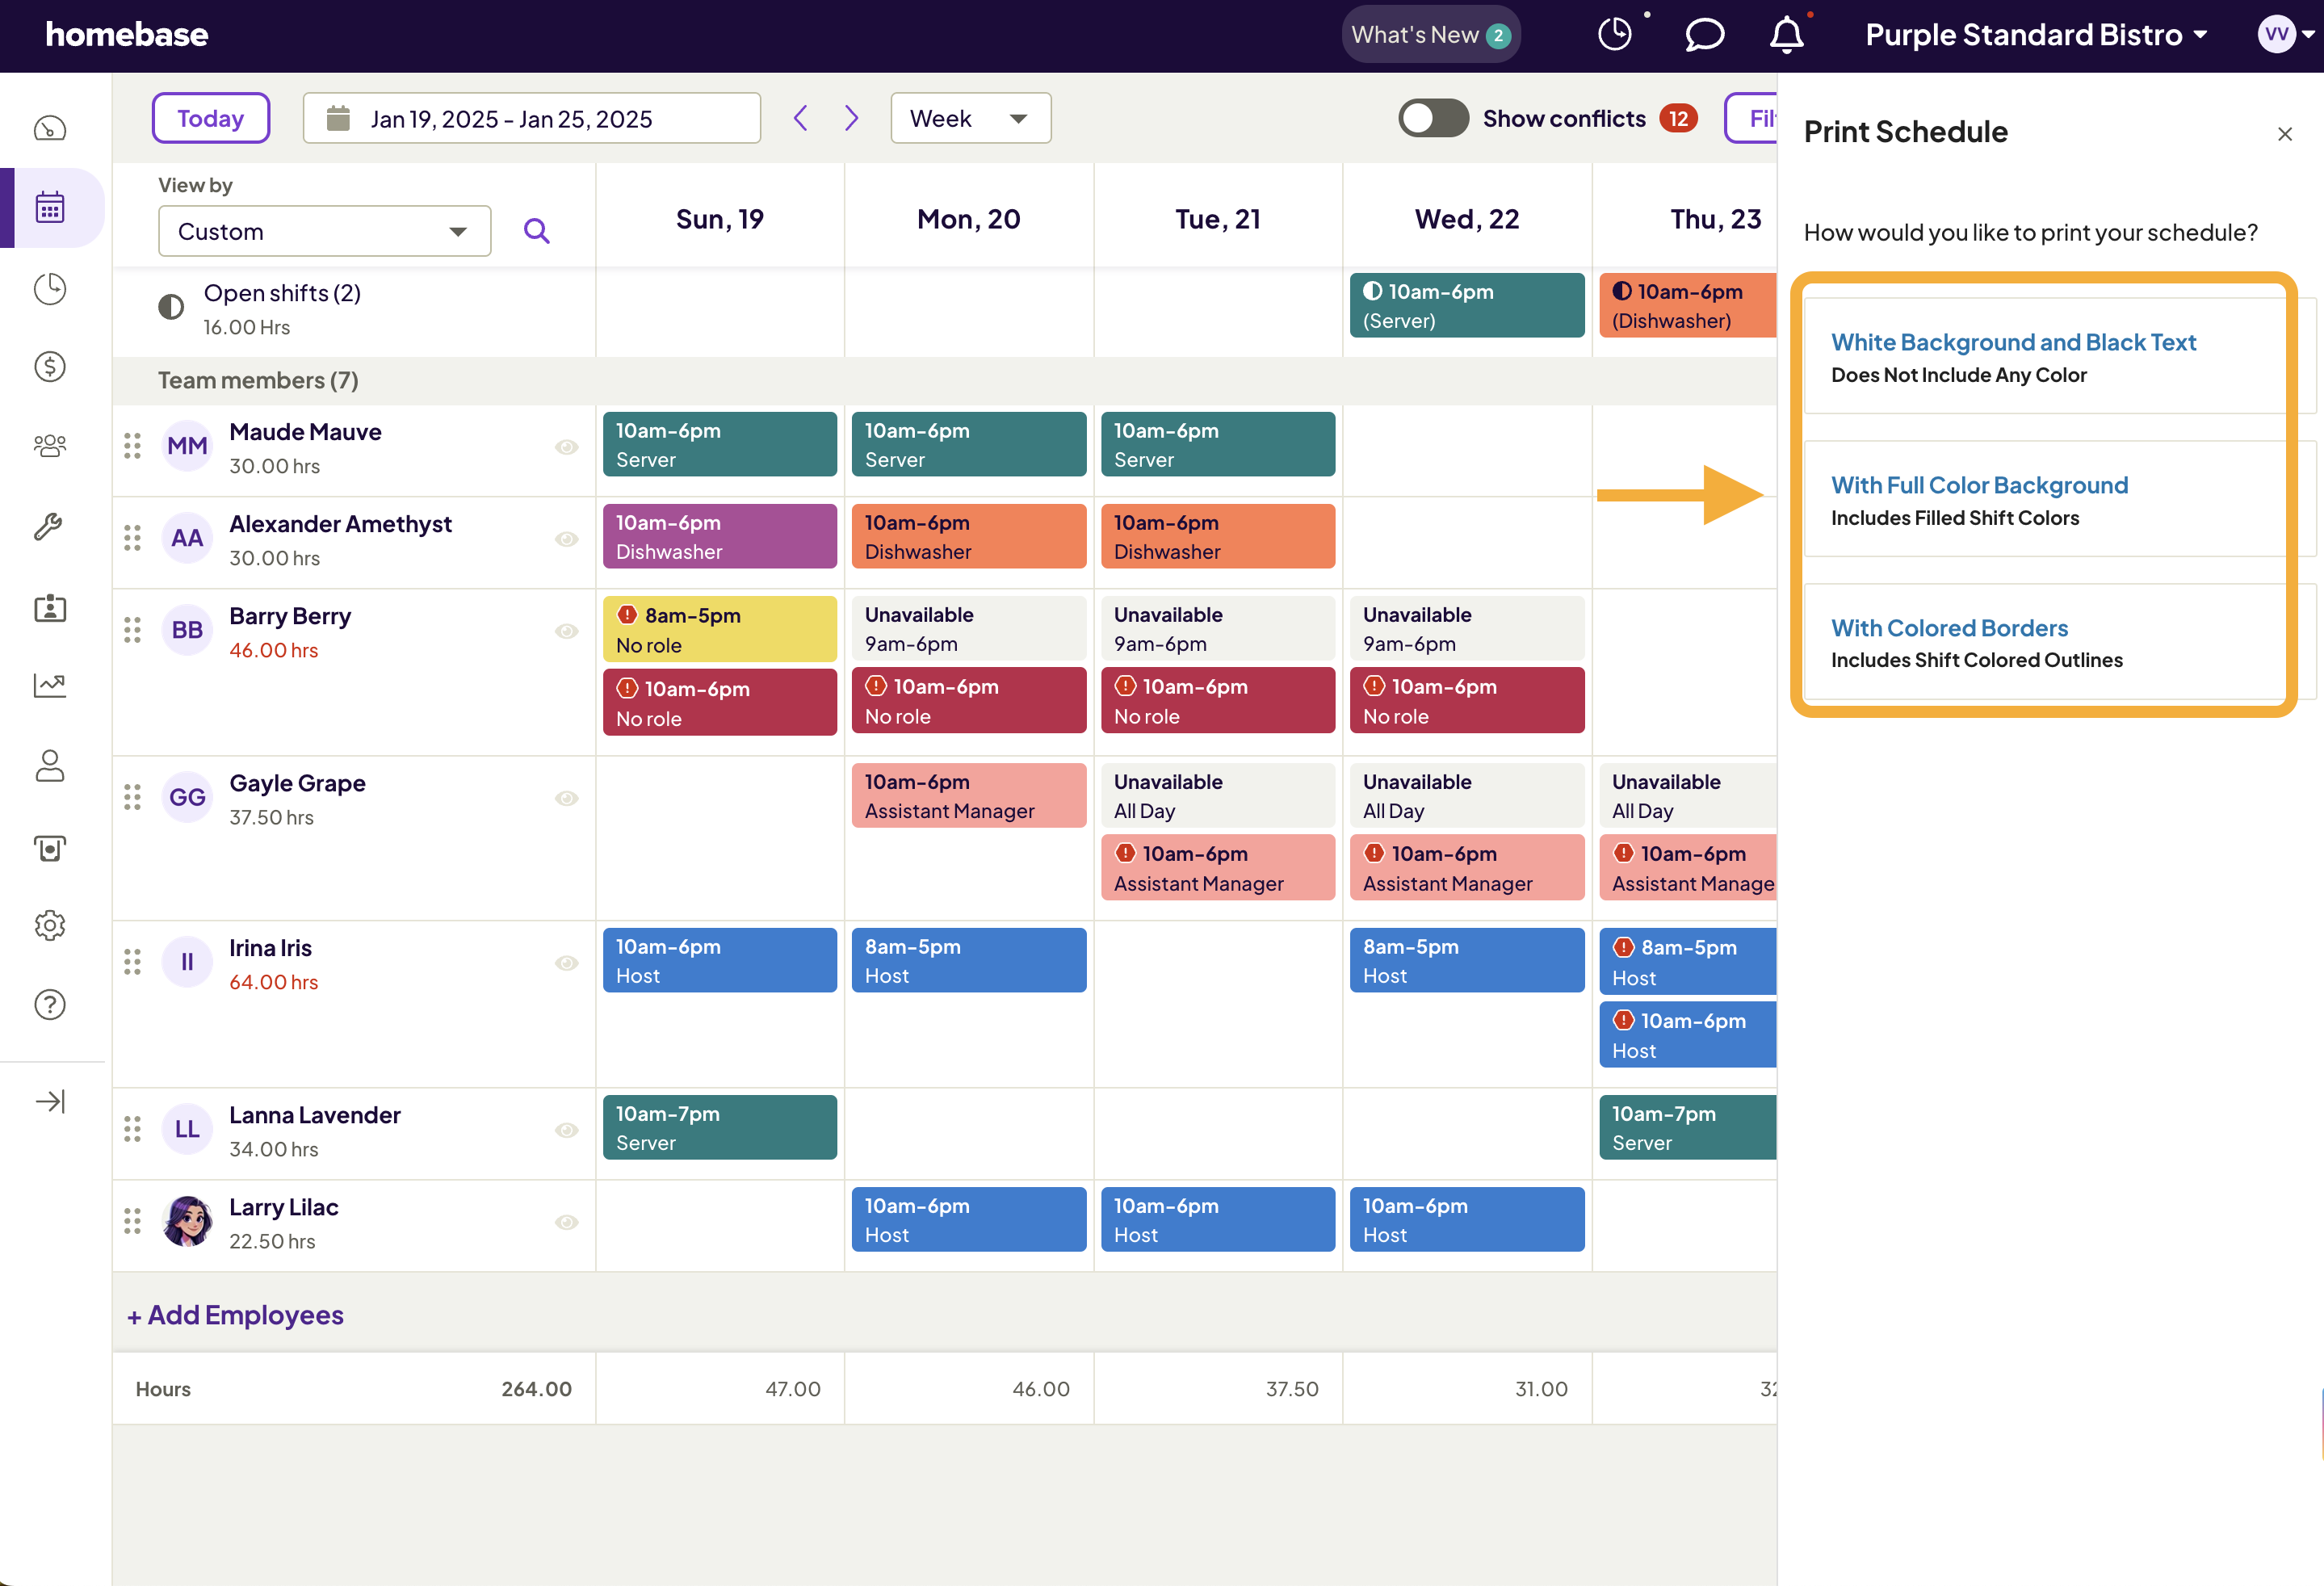This screenshot has width=2324, height=1586.
Task: Click the Today button
Action: tap(210, 117)
